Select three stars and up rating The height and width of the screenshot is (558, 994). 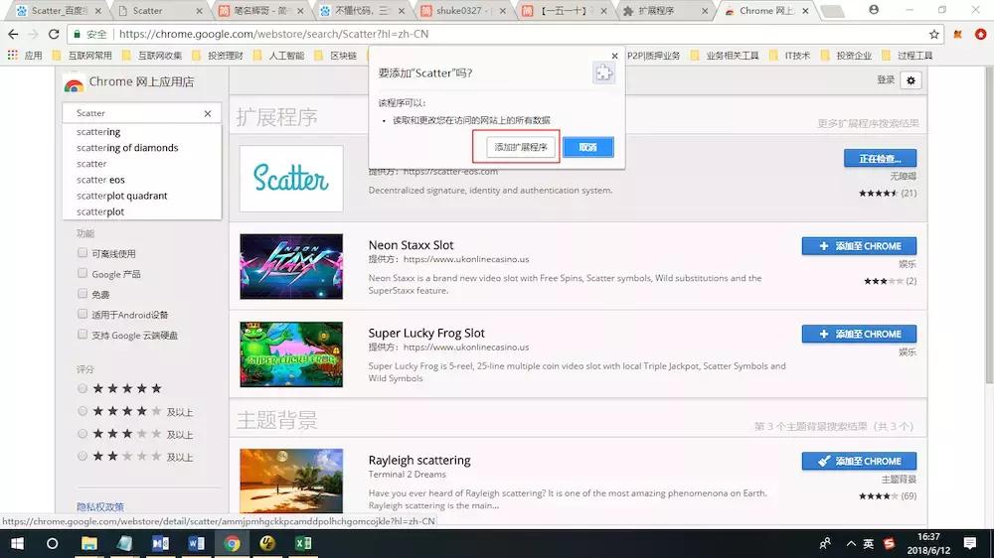83,434
